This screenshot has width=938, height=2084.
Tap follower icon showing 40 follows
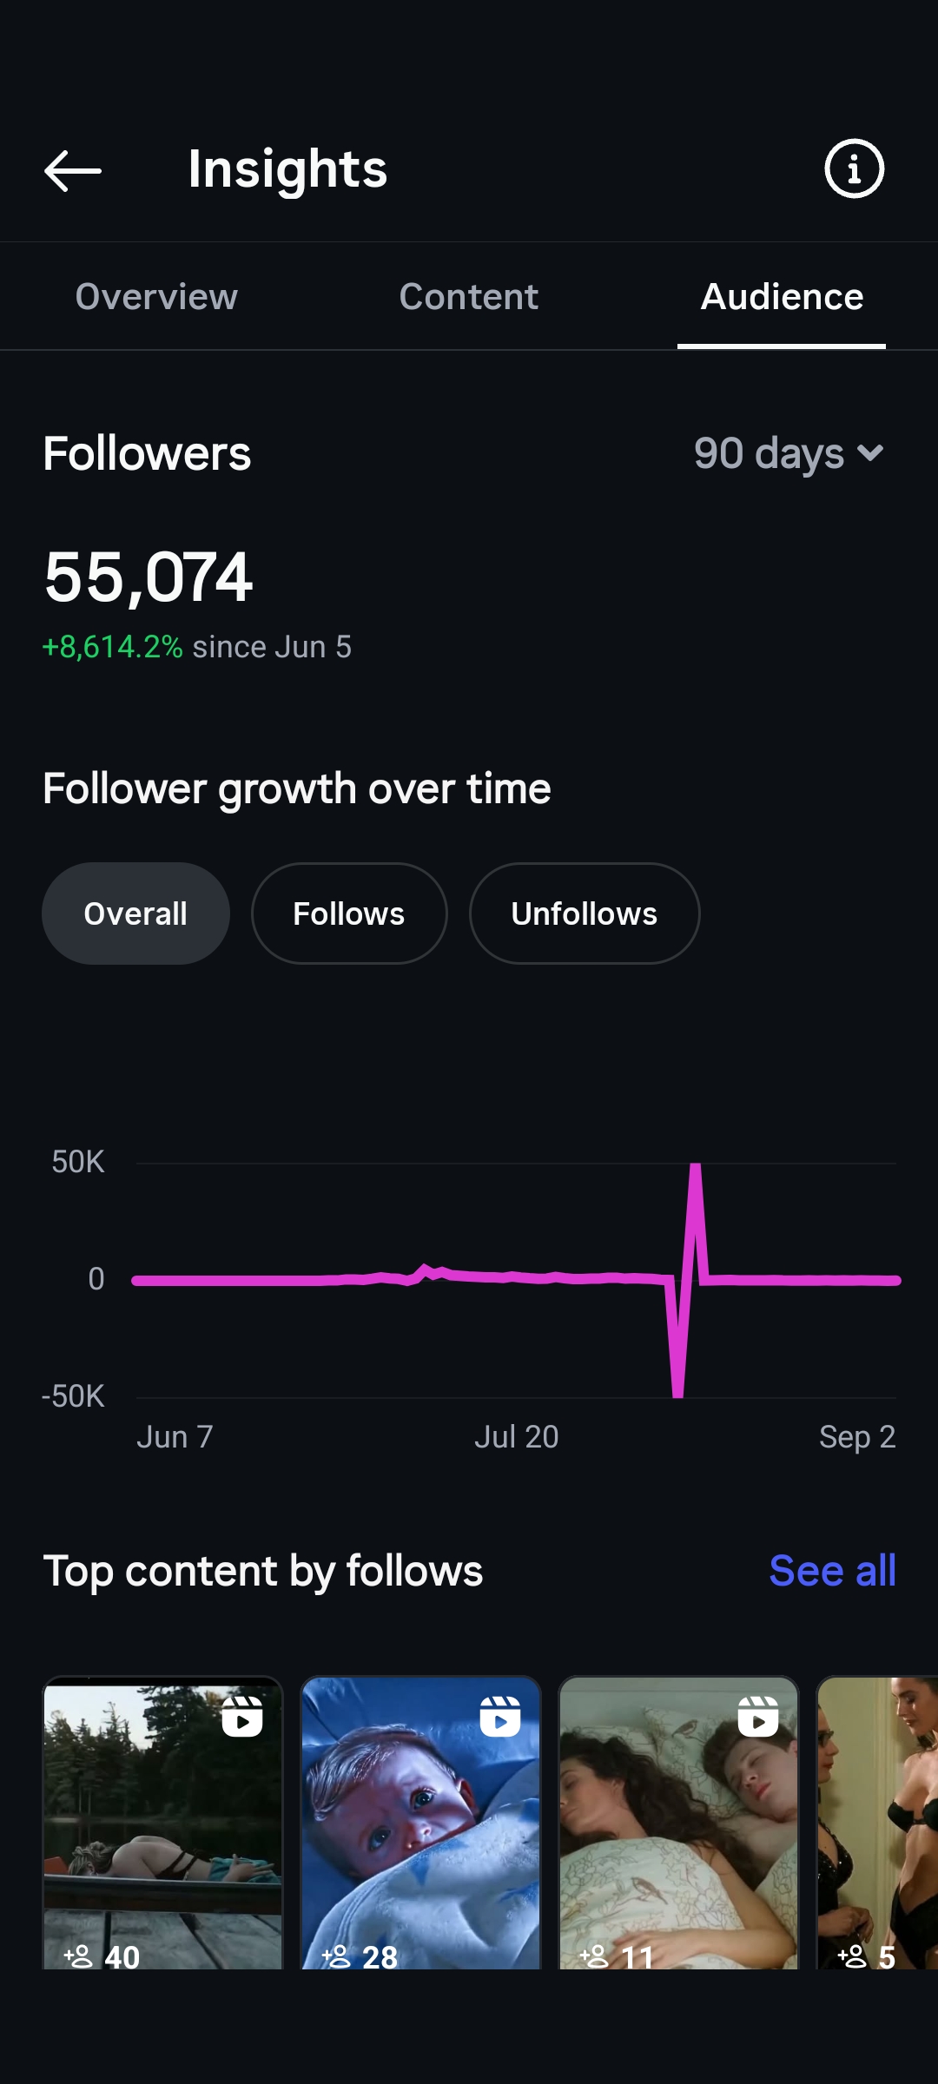[78, 1955]
